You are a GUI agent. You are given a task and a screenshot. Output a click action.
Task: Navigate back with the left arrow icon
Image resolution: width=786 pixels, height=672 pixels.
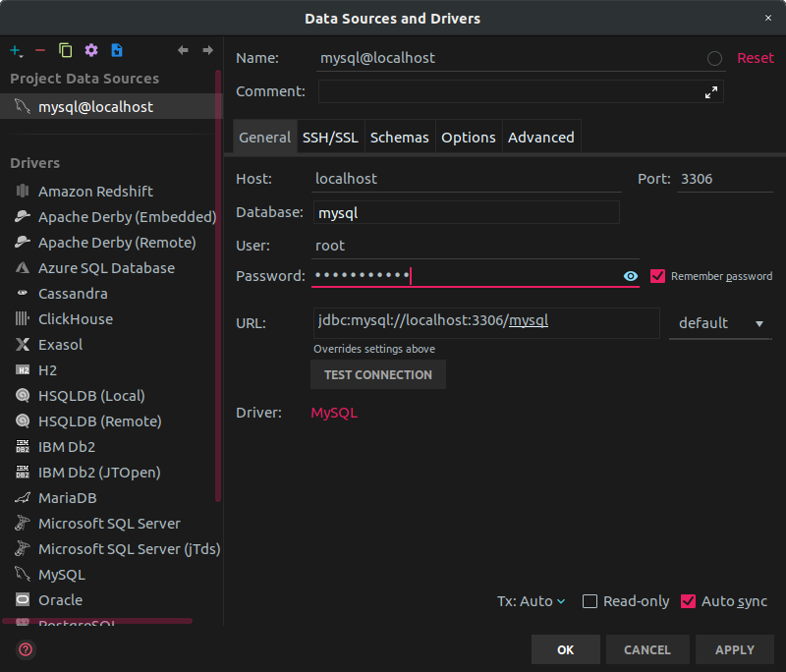point(183,50)
